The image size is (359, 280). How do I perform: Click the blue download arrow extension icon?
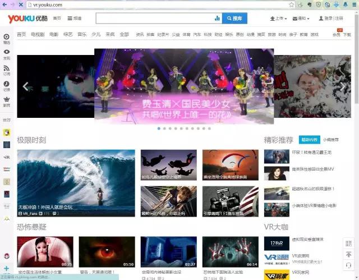click(336, 4)
